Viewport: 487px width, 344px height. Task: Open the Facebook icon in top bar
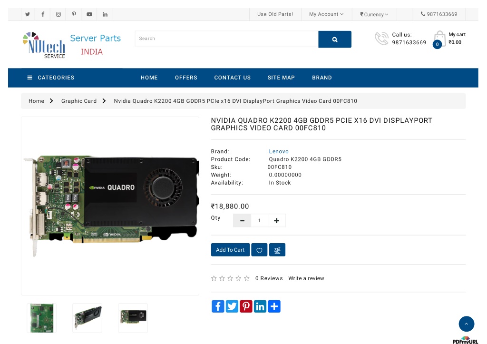pos(43,14)
